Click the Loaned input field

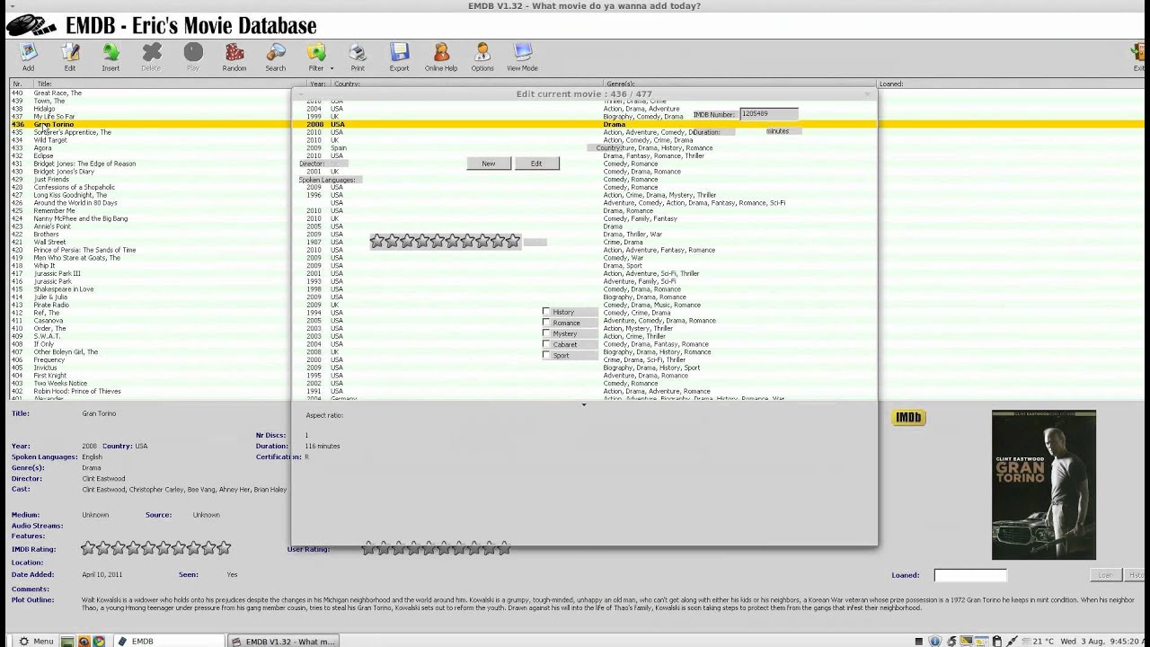(970, 575)
